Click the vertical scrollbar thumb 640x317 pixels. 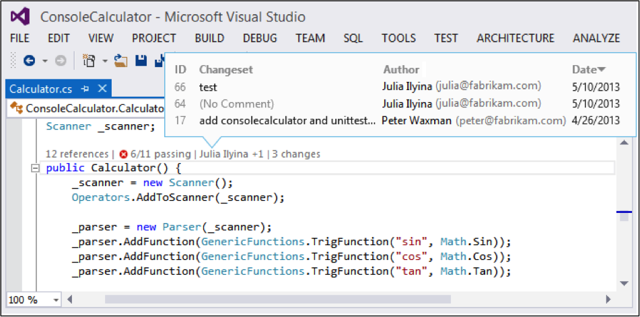pos(624,217)
